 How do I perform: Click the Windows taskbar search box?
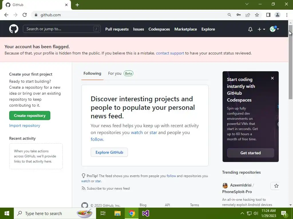pyautogui.click(x=55, y=213)
